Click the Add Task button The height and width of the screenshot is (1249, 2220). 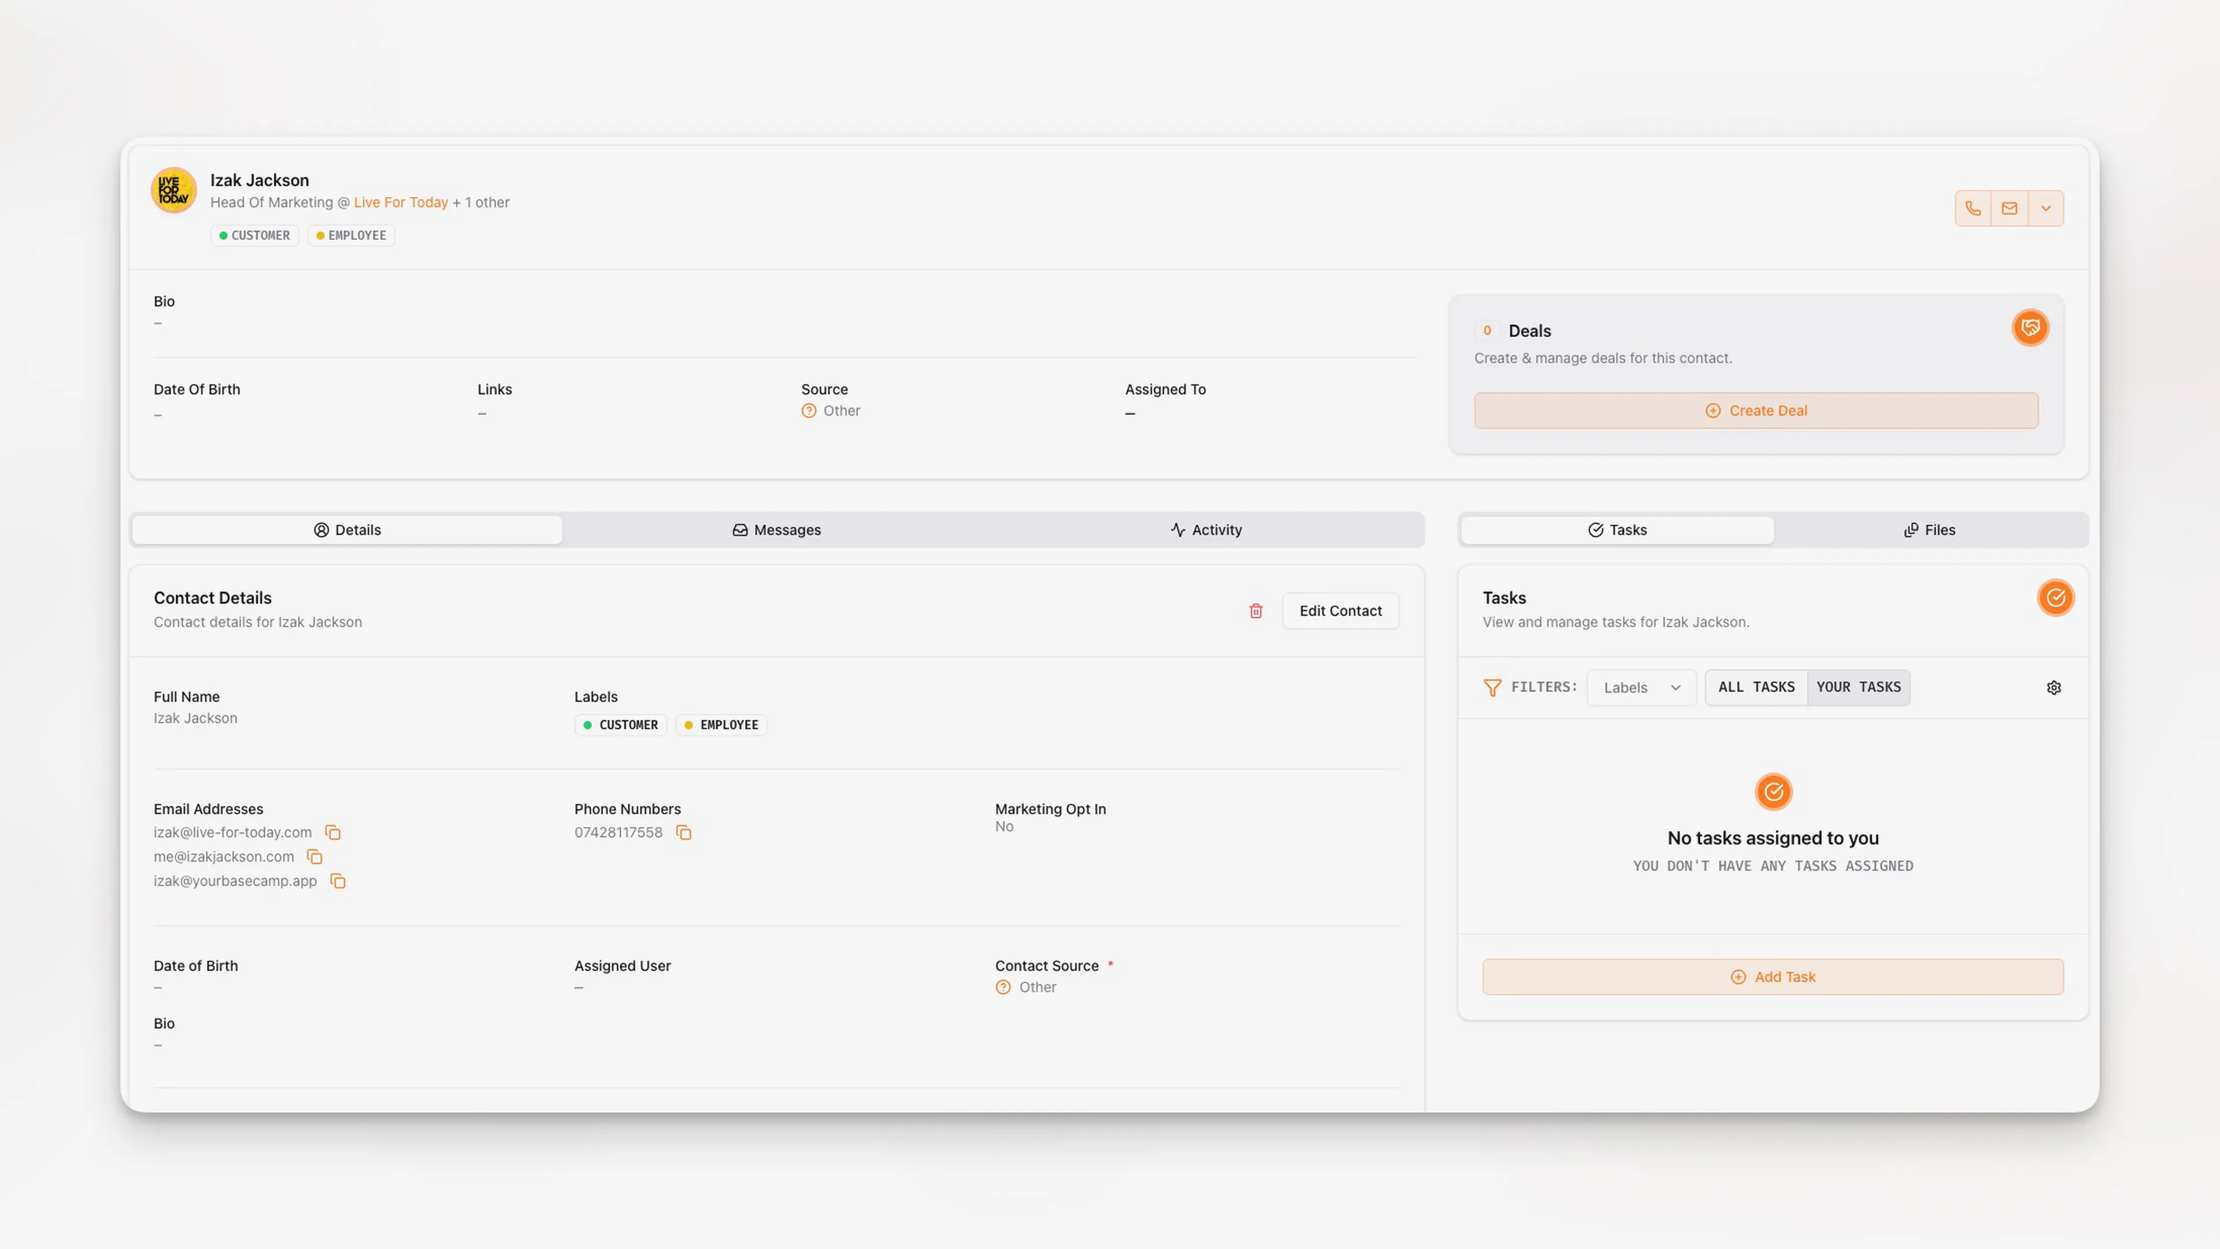1773,977
